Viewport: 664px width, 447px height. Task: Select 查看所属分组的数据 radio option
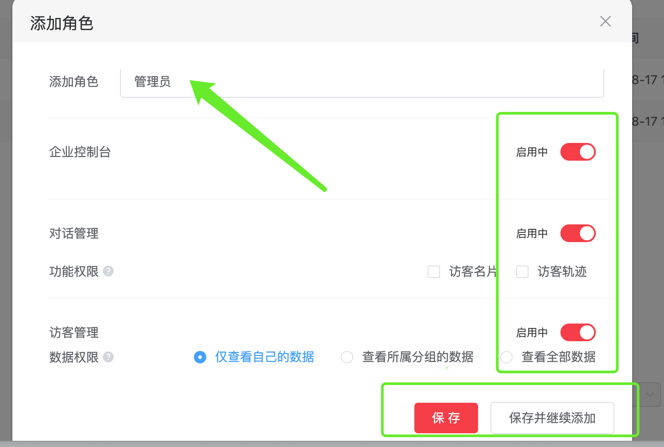coord(347,357)
